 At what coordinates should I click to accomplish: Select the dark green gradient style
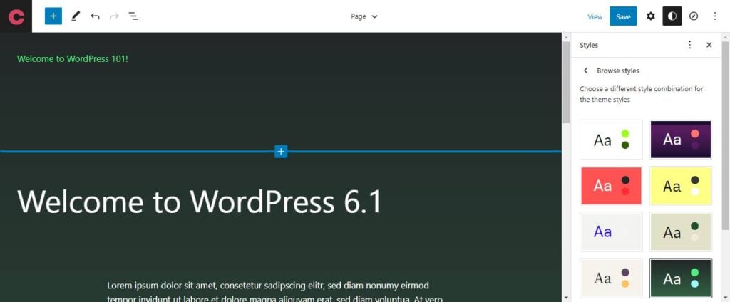click(681, 278)
